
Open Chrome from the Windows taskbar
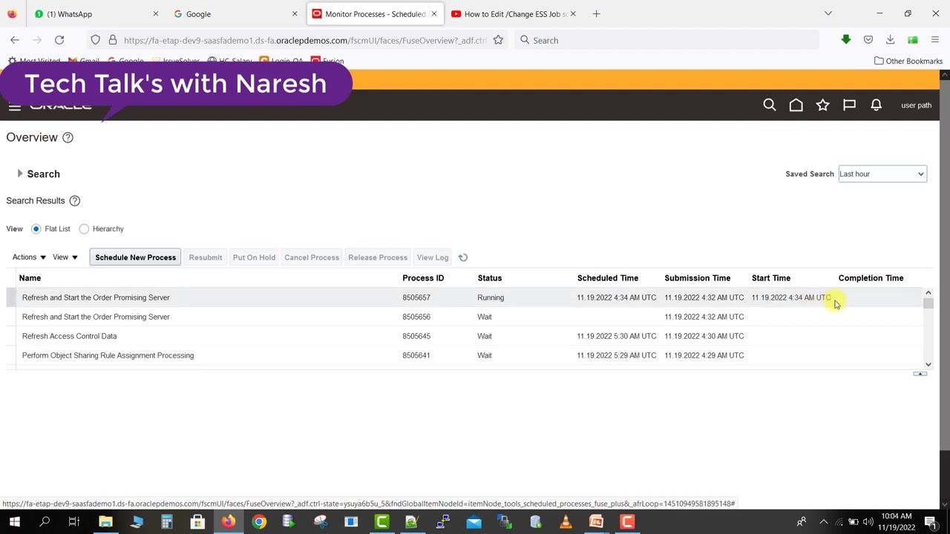(x=259, y=522)
